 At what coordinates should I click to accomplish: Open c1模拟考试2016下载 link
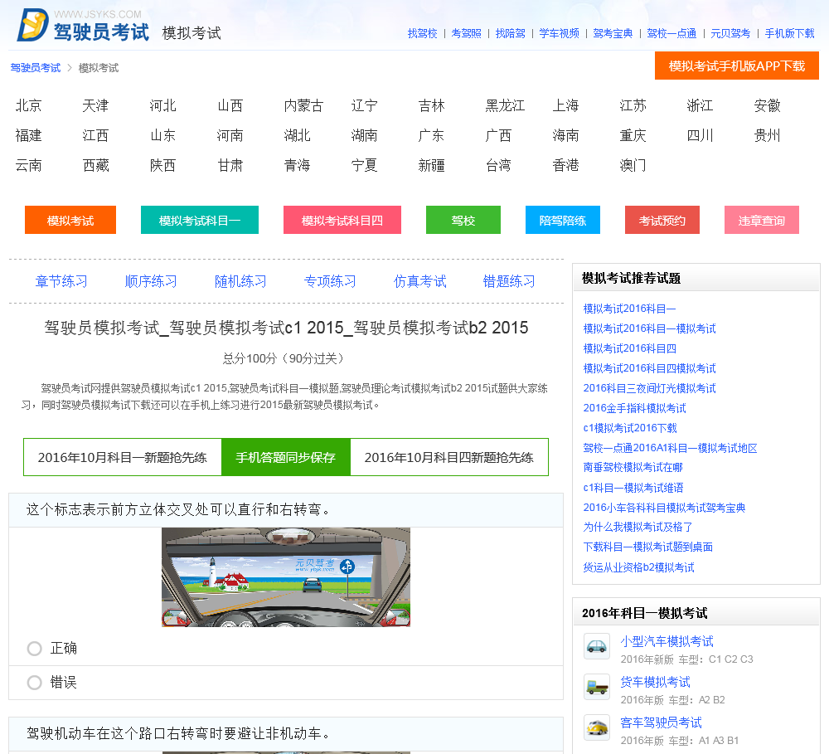(x=630, y=428)
